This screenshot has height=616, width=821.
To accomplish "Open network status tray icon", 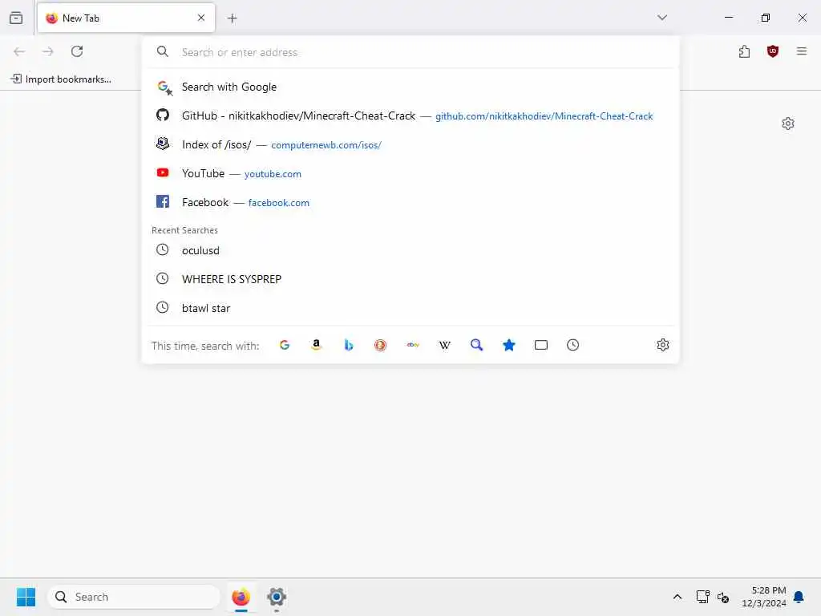I will (702, 597).
